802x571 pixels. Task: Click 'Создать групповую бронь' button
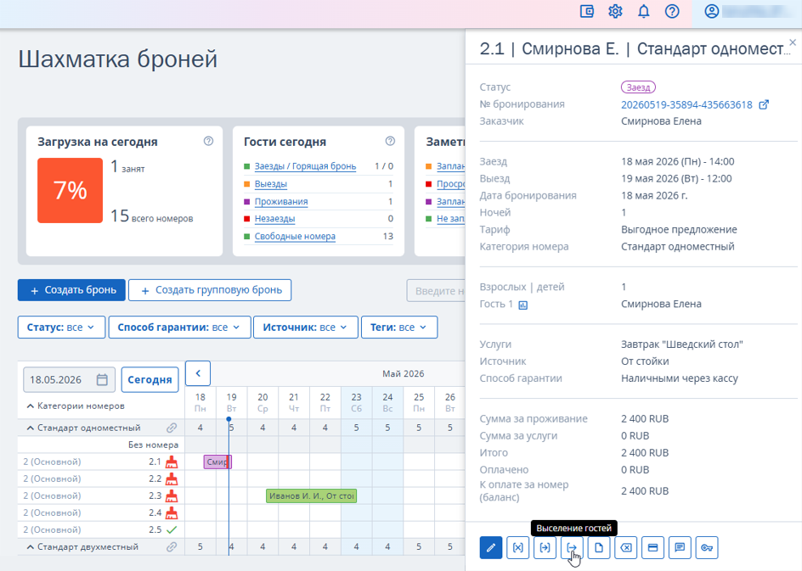210,290
